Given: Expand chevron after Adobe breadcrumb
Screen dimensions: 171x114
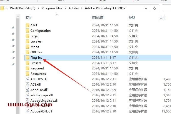Looking at the screenshot, I should (82, 8).
